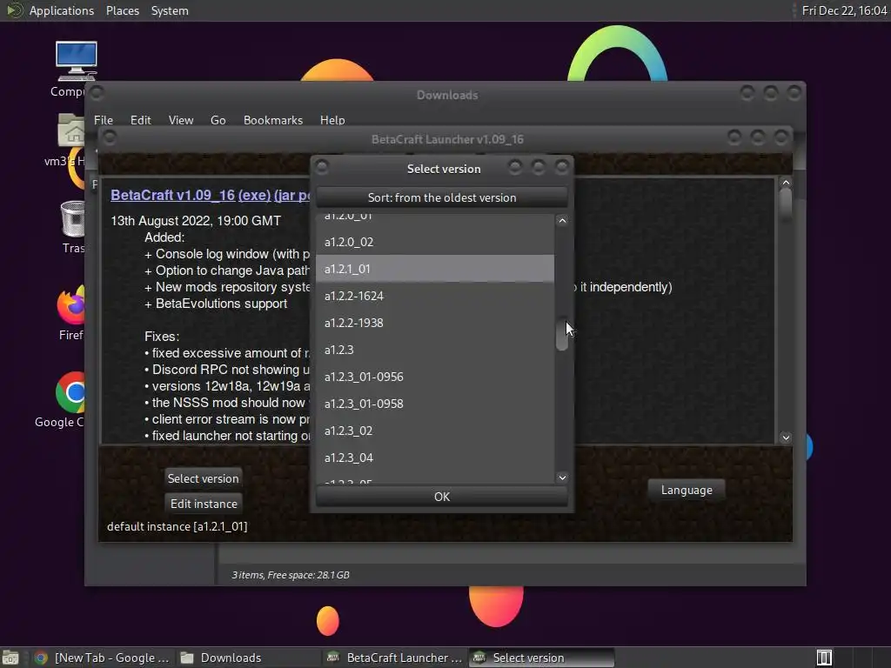Minimize the Select version dialog
This screenshot has width=891, height=668.
pyautogui.click(x=515, y=167)
